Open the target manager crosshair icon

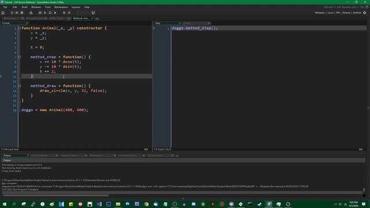pyautogui.click(x=365, y=13)
